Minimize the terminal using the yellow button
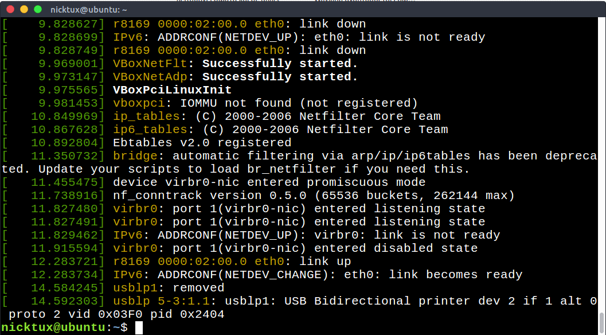606x335 pixels. click(x=24, y=10)
